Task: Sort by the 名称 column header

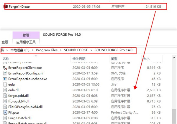Action: click(6, 59)
